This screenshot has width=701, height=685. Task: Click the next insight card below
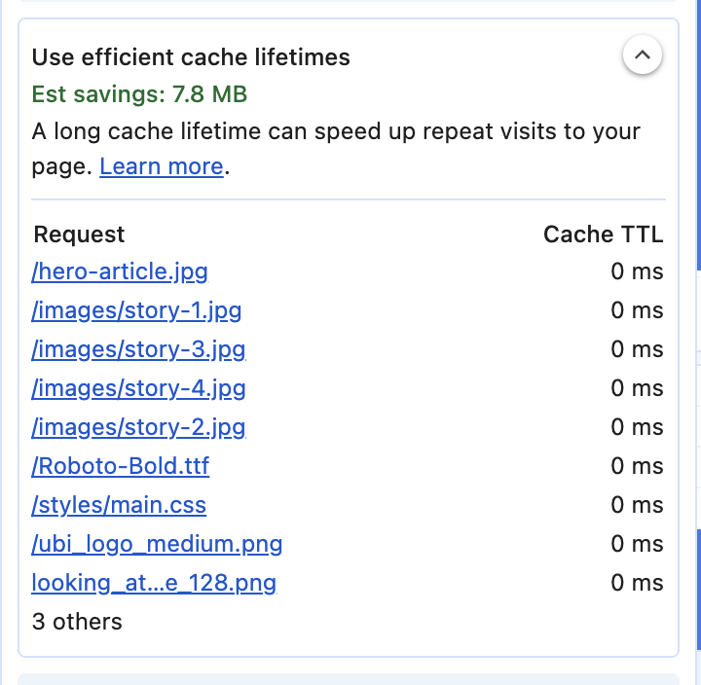pyautogui.click(x=349, y=678)
